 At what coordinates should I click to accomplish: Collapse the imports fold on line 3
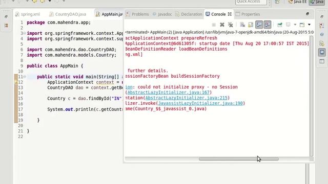click(25, 33)
